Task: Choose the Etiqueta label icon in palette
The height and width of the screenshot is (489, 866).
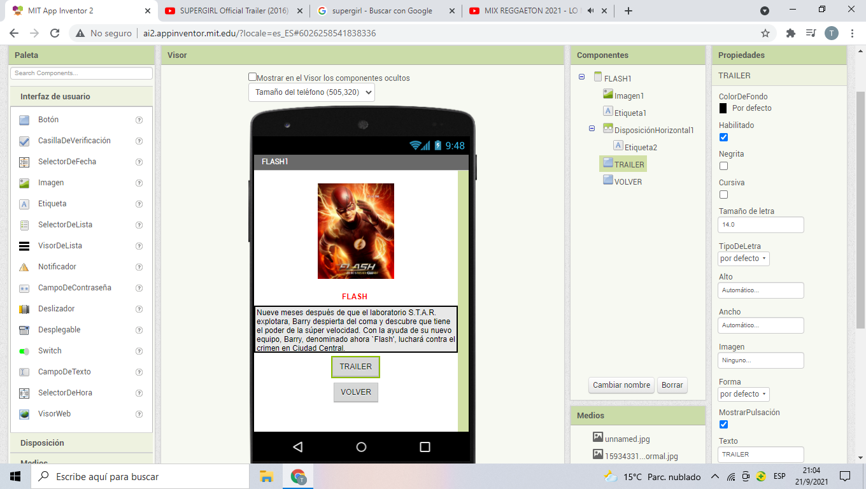Action: click(x=24, y=204)
